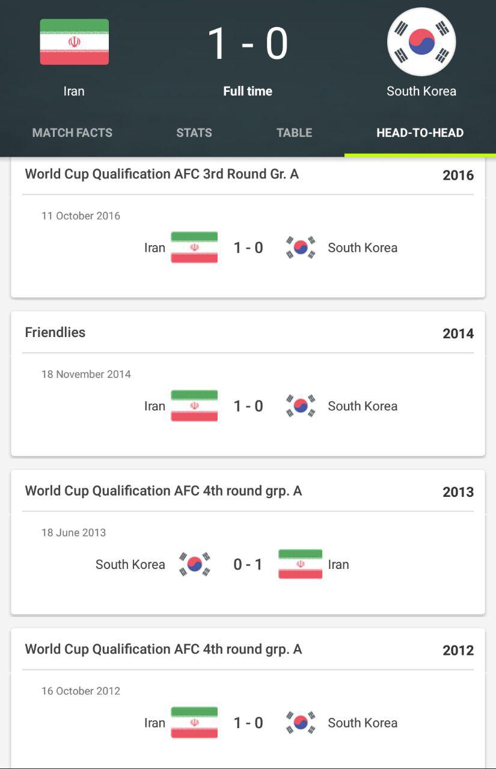Switch to the Match Facts tab
Viewport: 496px width, 769px height.
pos(72,133)
